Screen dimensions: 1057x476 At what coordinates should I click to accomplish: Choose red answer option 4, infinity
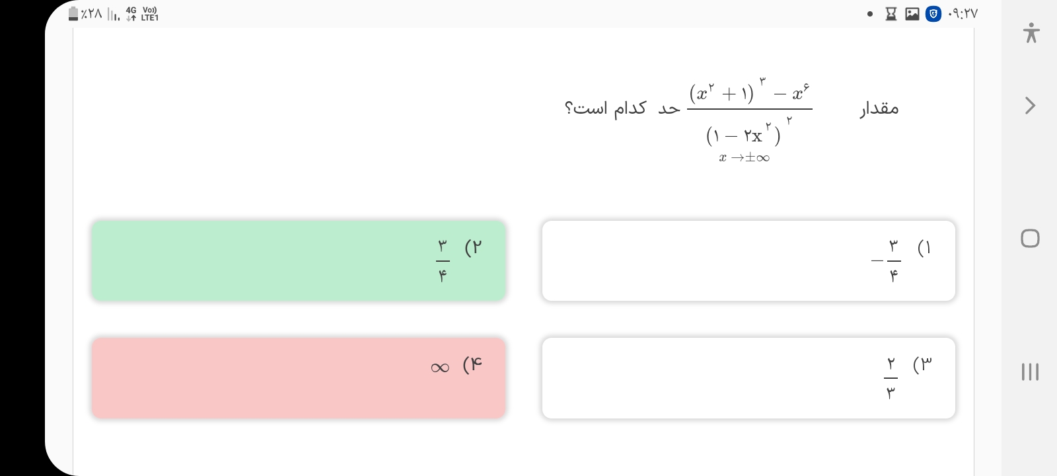coord(299,378)
